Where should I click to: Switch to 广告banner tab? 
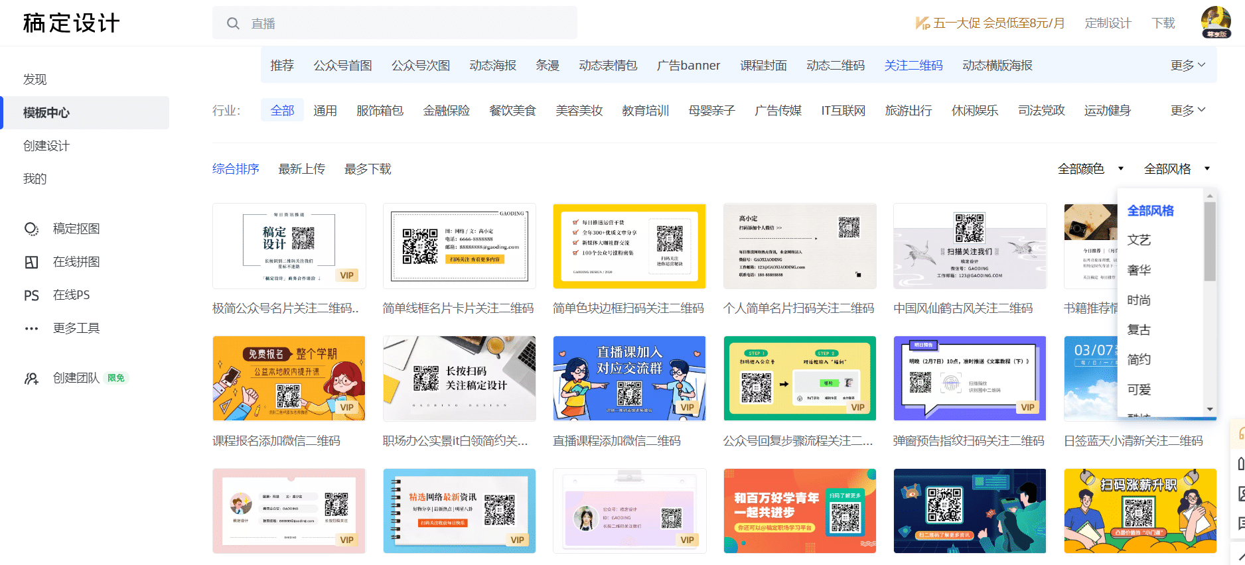(688, 65)
